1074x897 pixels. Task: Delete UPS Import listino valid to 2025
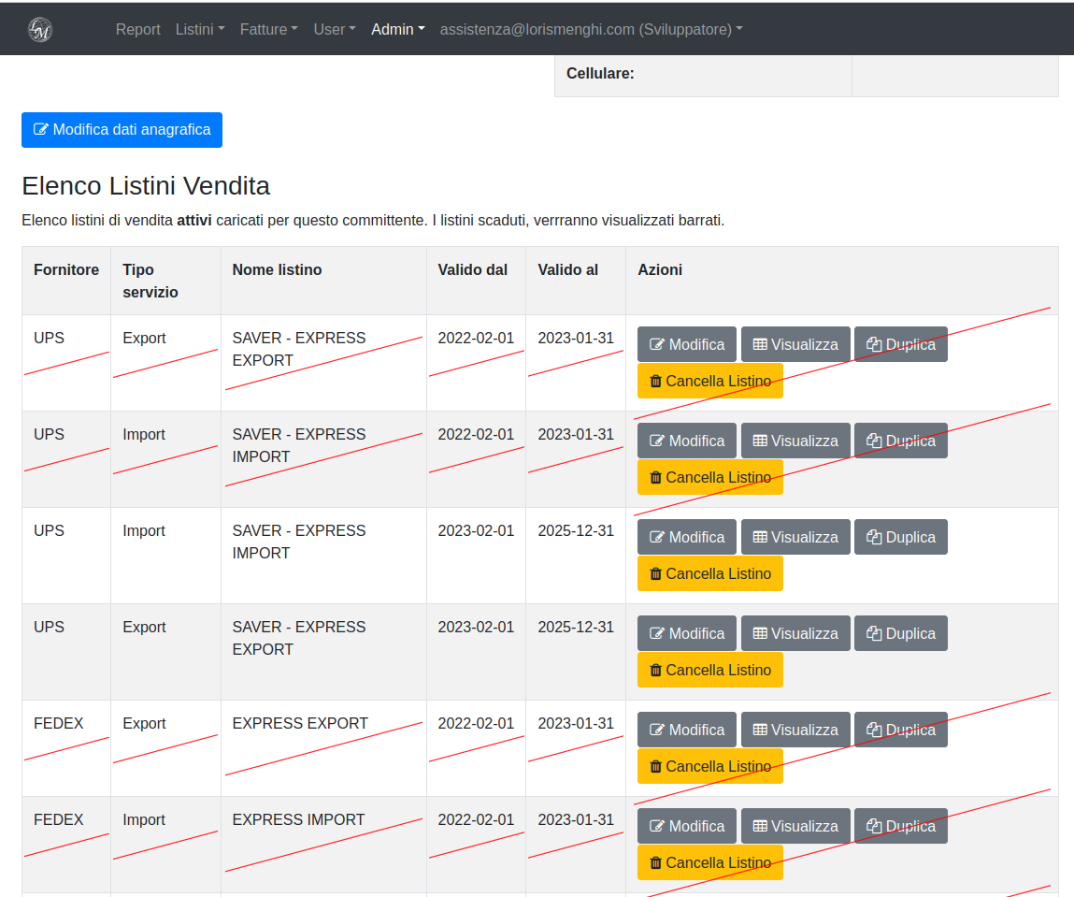[709, 573]
